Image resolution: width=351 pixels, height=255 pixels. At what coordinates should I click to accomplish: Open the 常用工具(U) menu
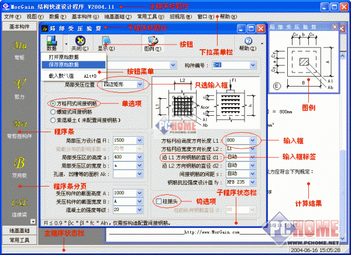pyautogui.click(x=151, y=16)
